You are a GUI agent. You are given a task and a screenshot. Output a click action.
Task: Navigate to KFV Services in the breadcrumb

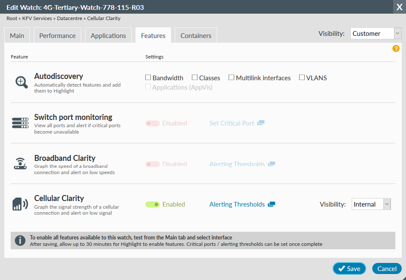click(37, 18)
